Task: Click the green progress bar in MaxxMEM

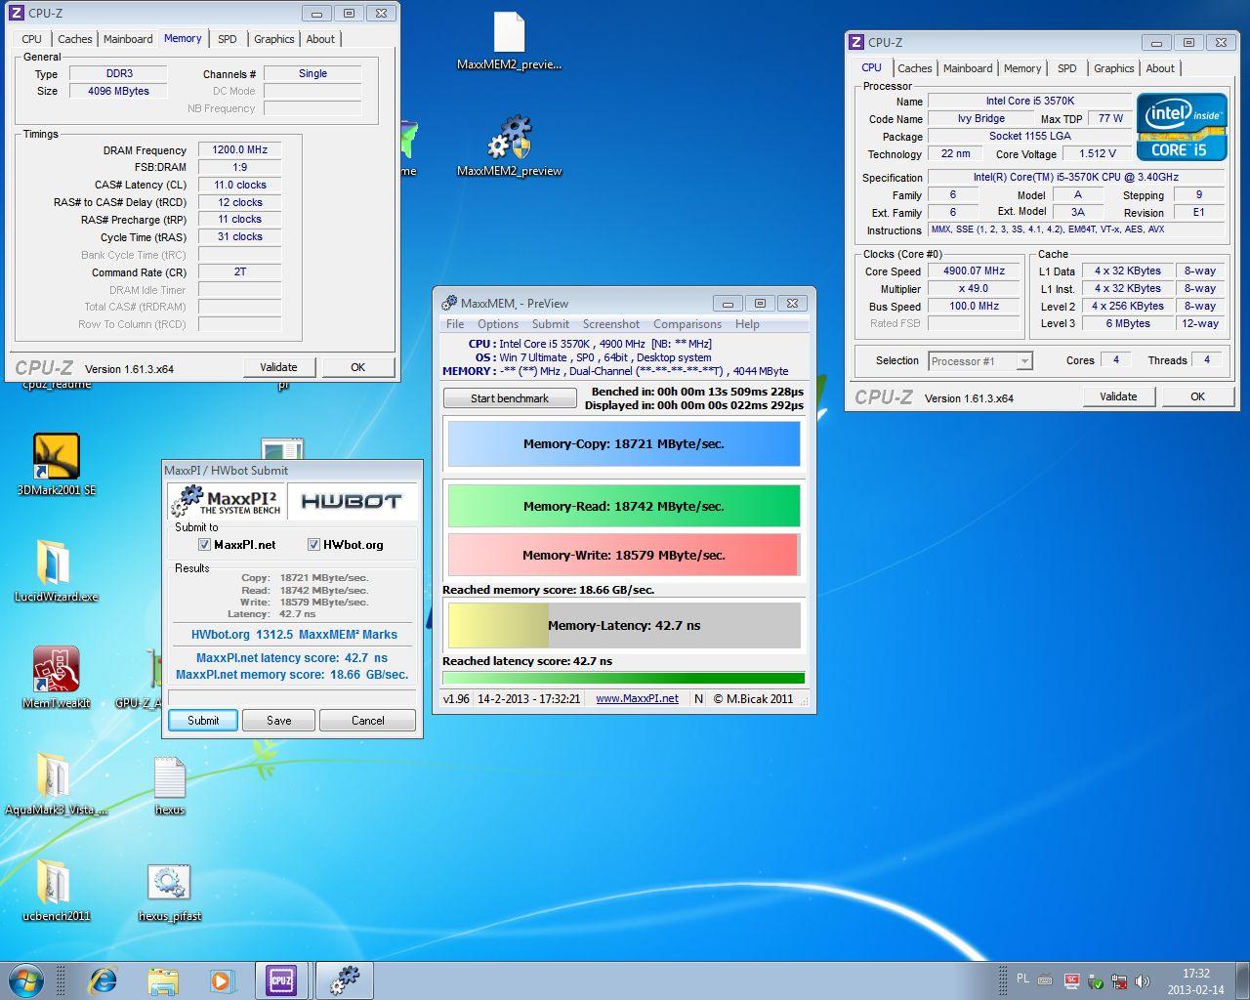Action: pos(624,678)
